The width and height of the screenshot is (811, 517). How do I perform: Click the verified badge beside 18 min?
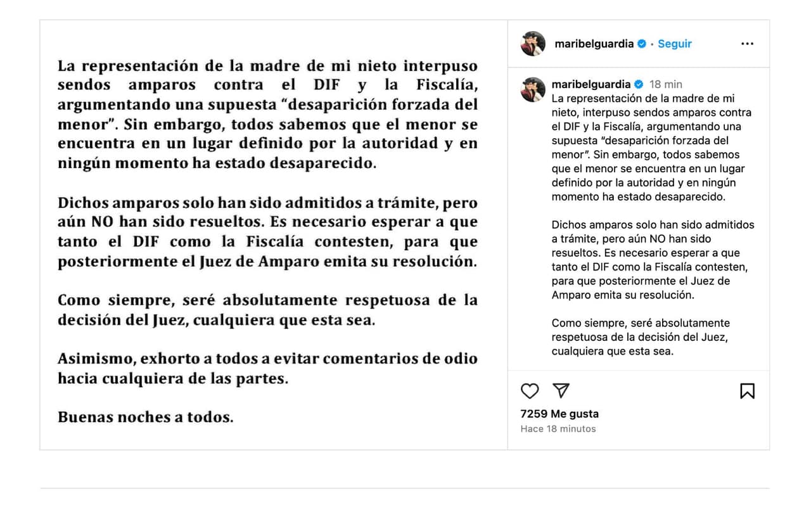(x=638, y=84)
